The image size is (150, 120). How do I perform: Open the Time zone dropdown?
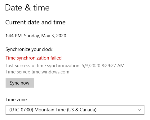click(x=75, y=110)
